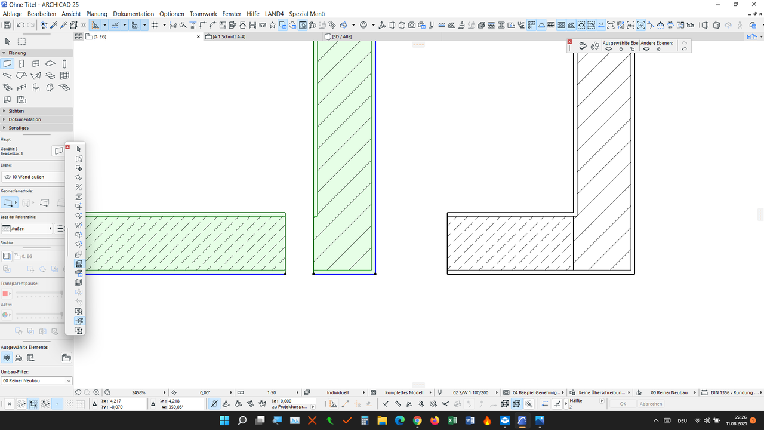This screenshot has width=764, height=430.
Task: Select the Door tool in toolbox
Action: [x=21, y=63]
